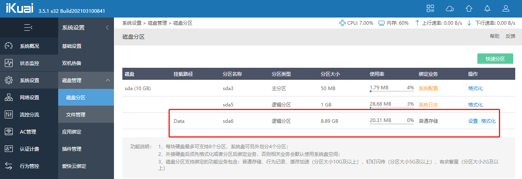Format the sda6 partition
Screen dimensions: 522x179
489,121
